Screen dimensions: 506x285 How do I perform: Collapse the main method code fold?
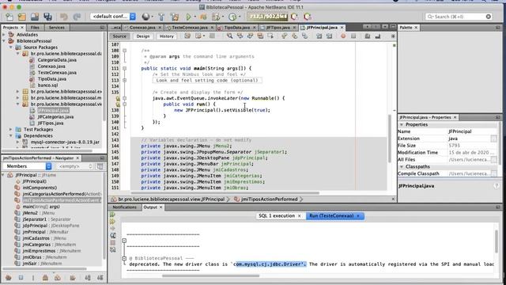tap(125, 68)
